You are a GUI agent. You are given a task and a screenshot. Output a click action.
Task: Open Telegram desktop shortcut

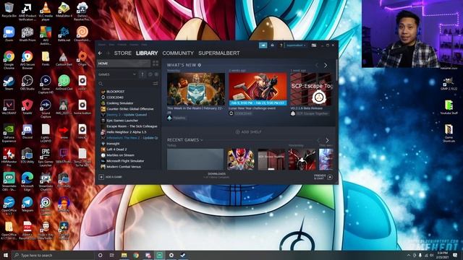[27, 204]
